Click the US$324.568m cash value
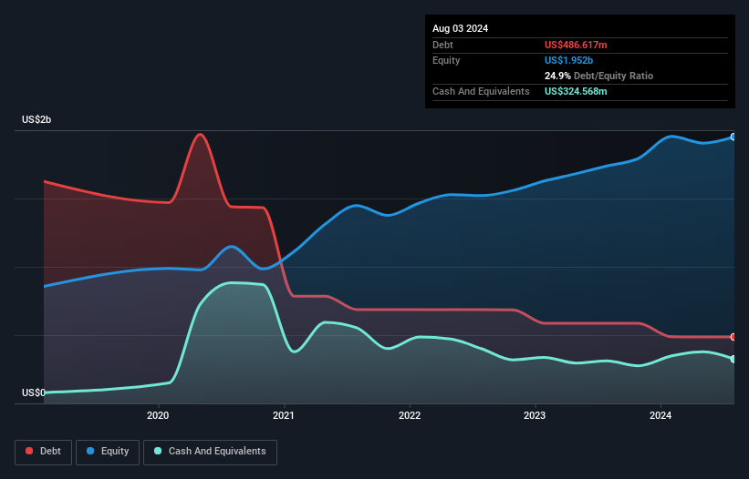This screenshot has height=479, width=749. tap(576, 91)
